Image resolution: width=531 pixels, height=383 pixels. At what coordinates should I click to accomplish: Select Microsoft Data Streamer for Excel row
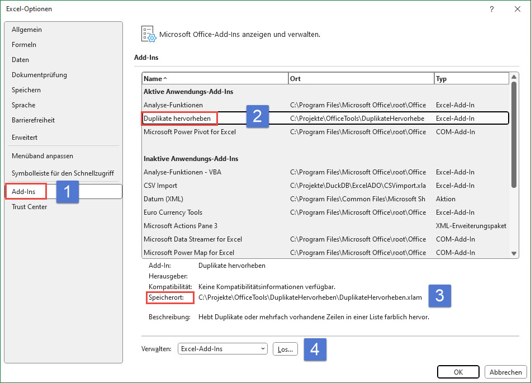325,239
